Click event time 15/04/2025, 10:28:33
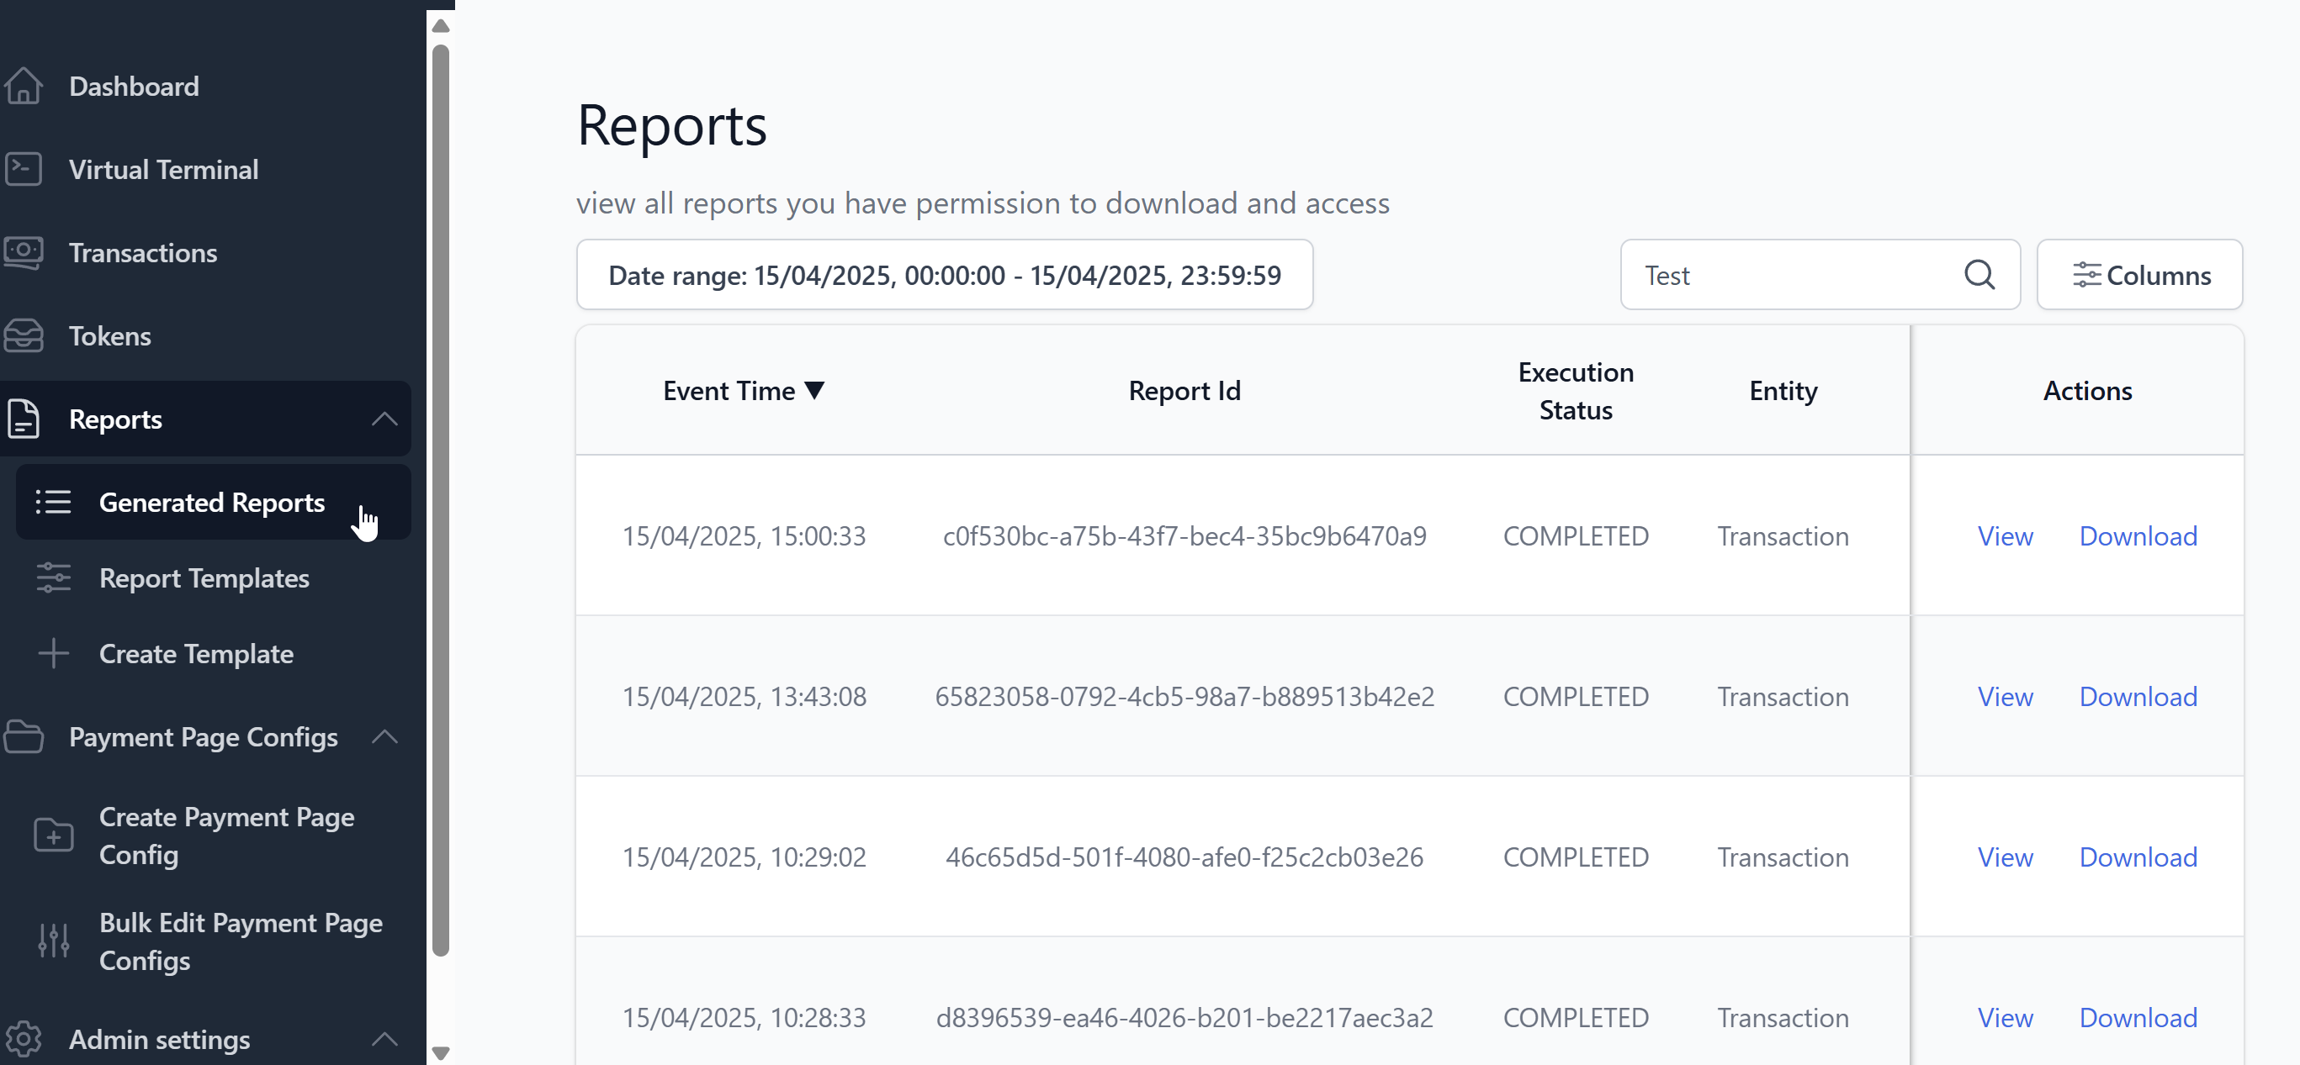Image resolution: width=2300 pixels, height=1065 pixels. [x=744, y=1018]
